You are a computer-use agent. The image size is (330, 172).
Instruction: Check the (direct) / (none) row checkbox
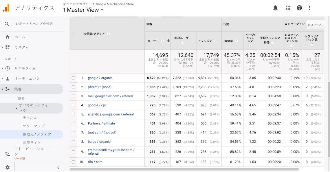pyautogui.click(x=73, y=87)
